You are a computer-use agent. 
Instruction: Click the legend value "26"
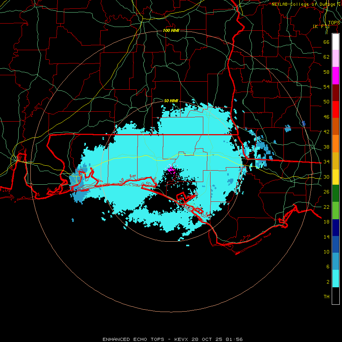(x=326, y=192)
